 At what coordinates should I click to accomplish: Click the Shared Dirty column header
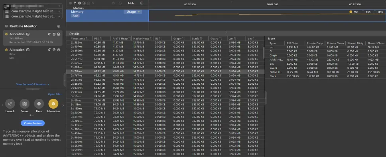coord(355,43)
